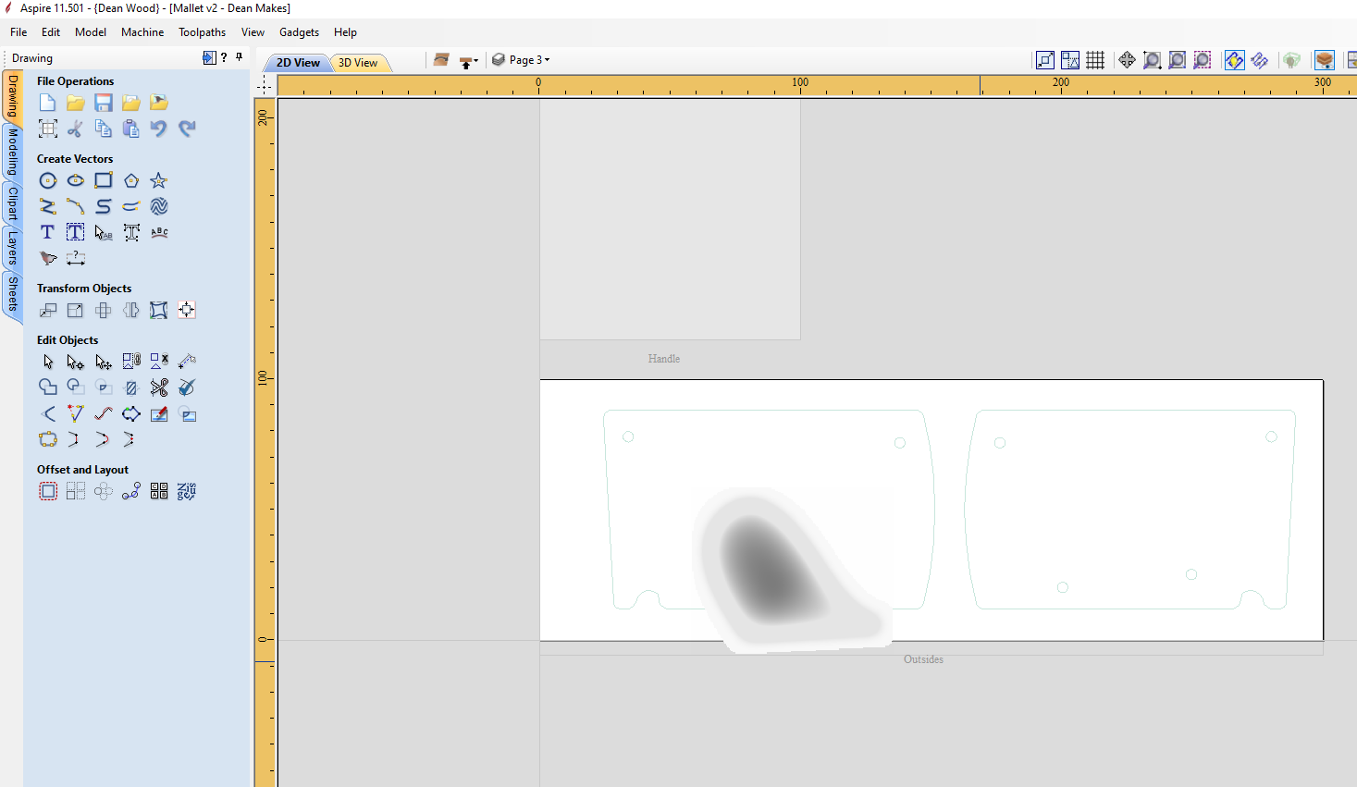The height and width of the screenshot is (787, 1357).
Task: Open the Job Setup grid icon
Action: point(47,129)
